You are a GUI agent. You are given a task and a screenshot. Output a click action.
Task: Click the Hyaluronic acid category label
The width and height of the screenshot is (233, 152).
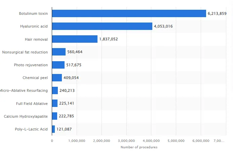pos(34,26)
